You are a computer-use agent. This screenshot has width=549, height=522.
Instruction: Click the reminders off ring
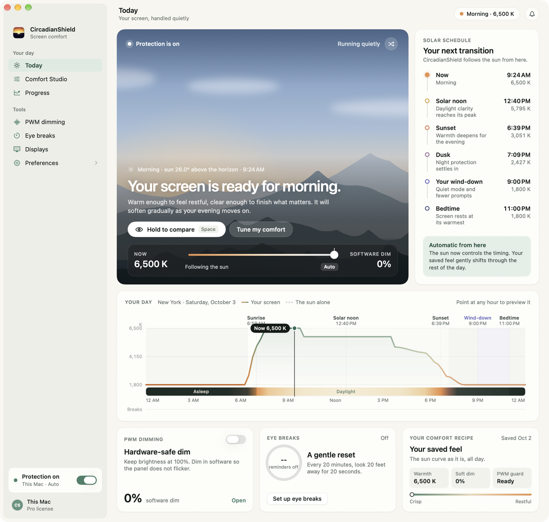(x=284, y=463)
